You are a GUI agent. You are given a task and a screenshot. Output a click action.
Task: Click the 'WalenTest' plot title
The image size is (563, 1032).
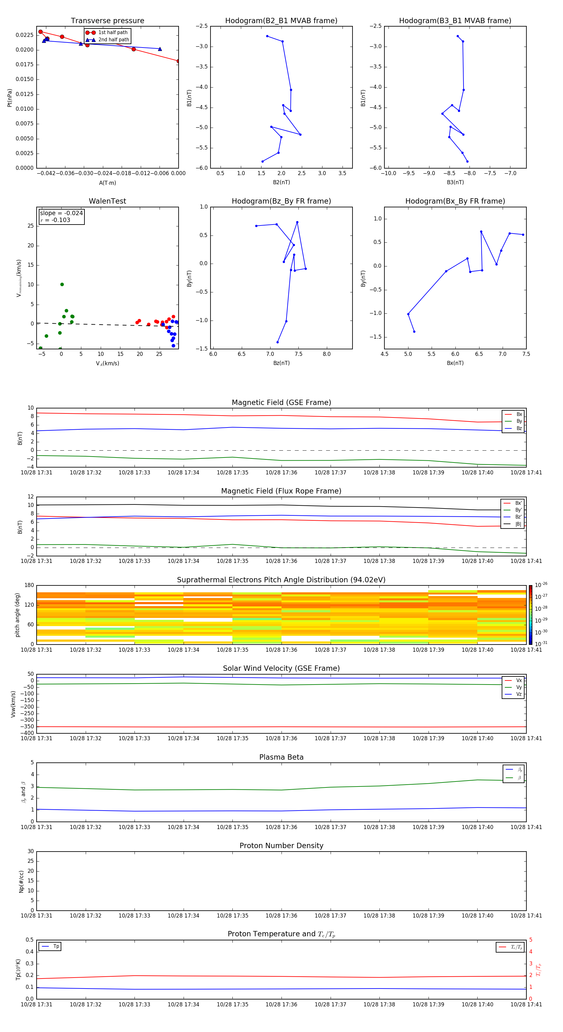click(x=107, y=201)
